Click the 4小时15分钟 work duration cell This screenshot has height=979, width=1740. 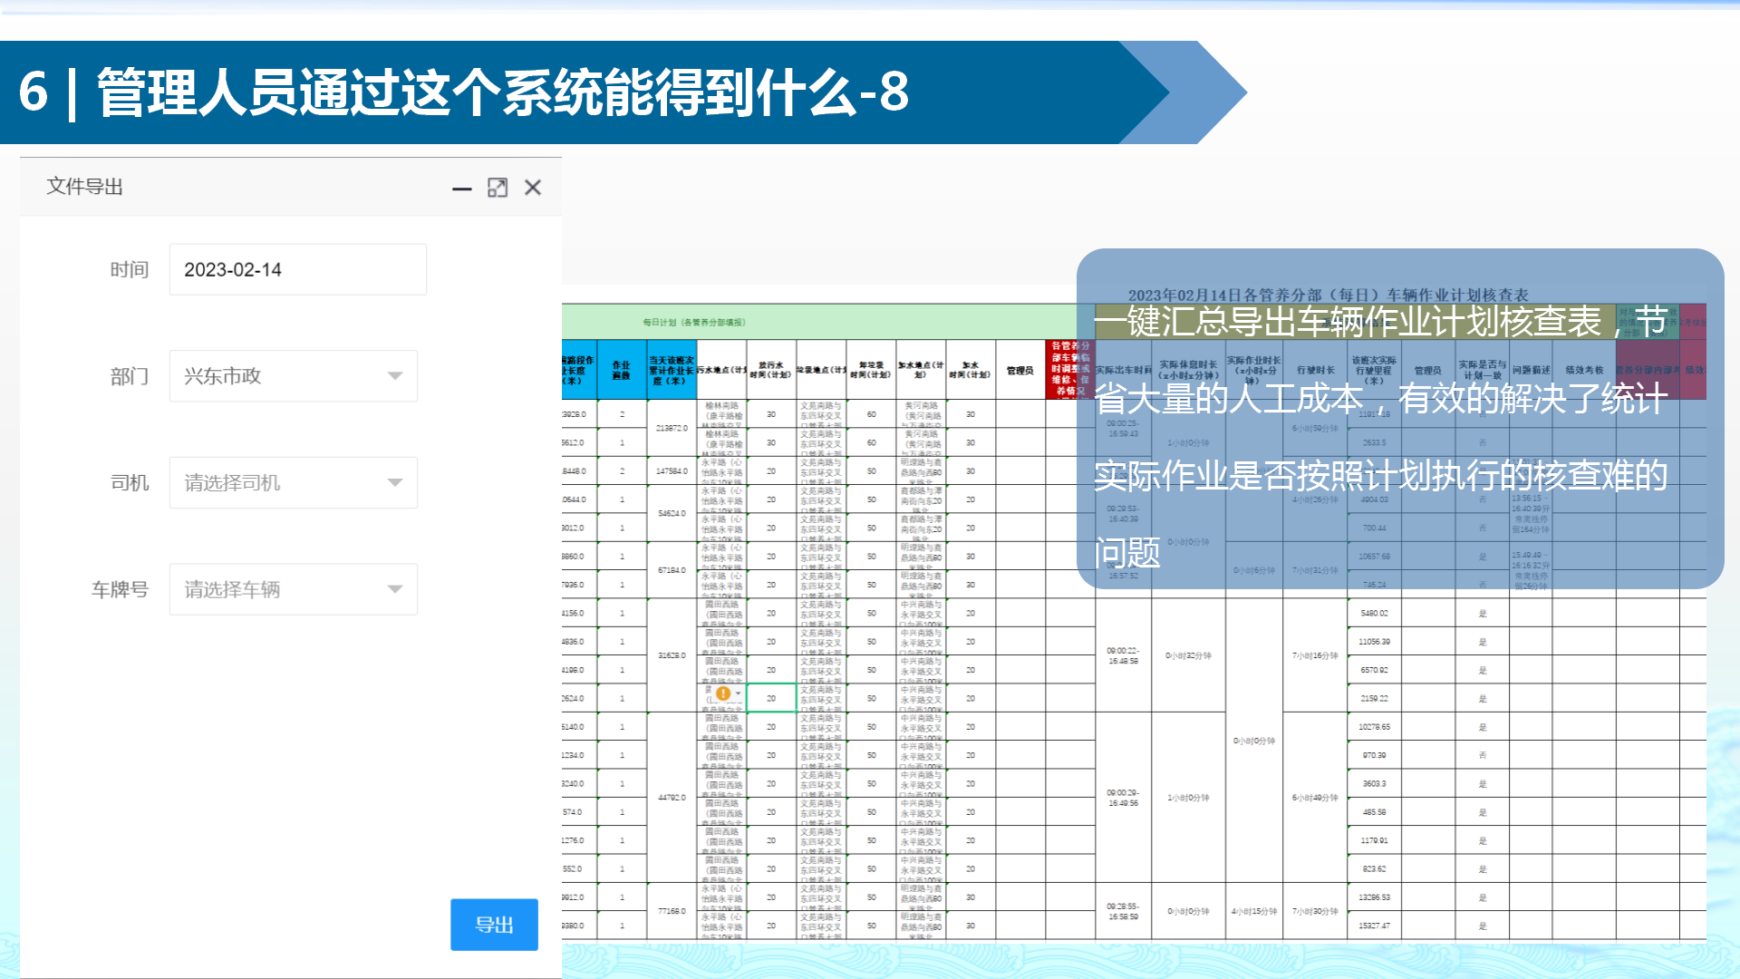pos(1254,911)
